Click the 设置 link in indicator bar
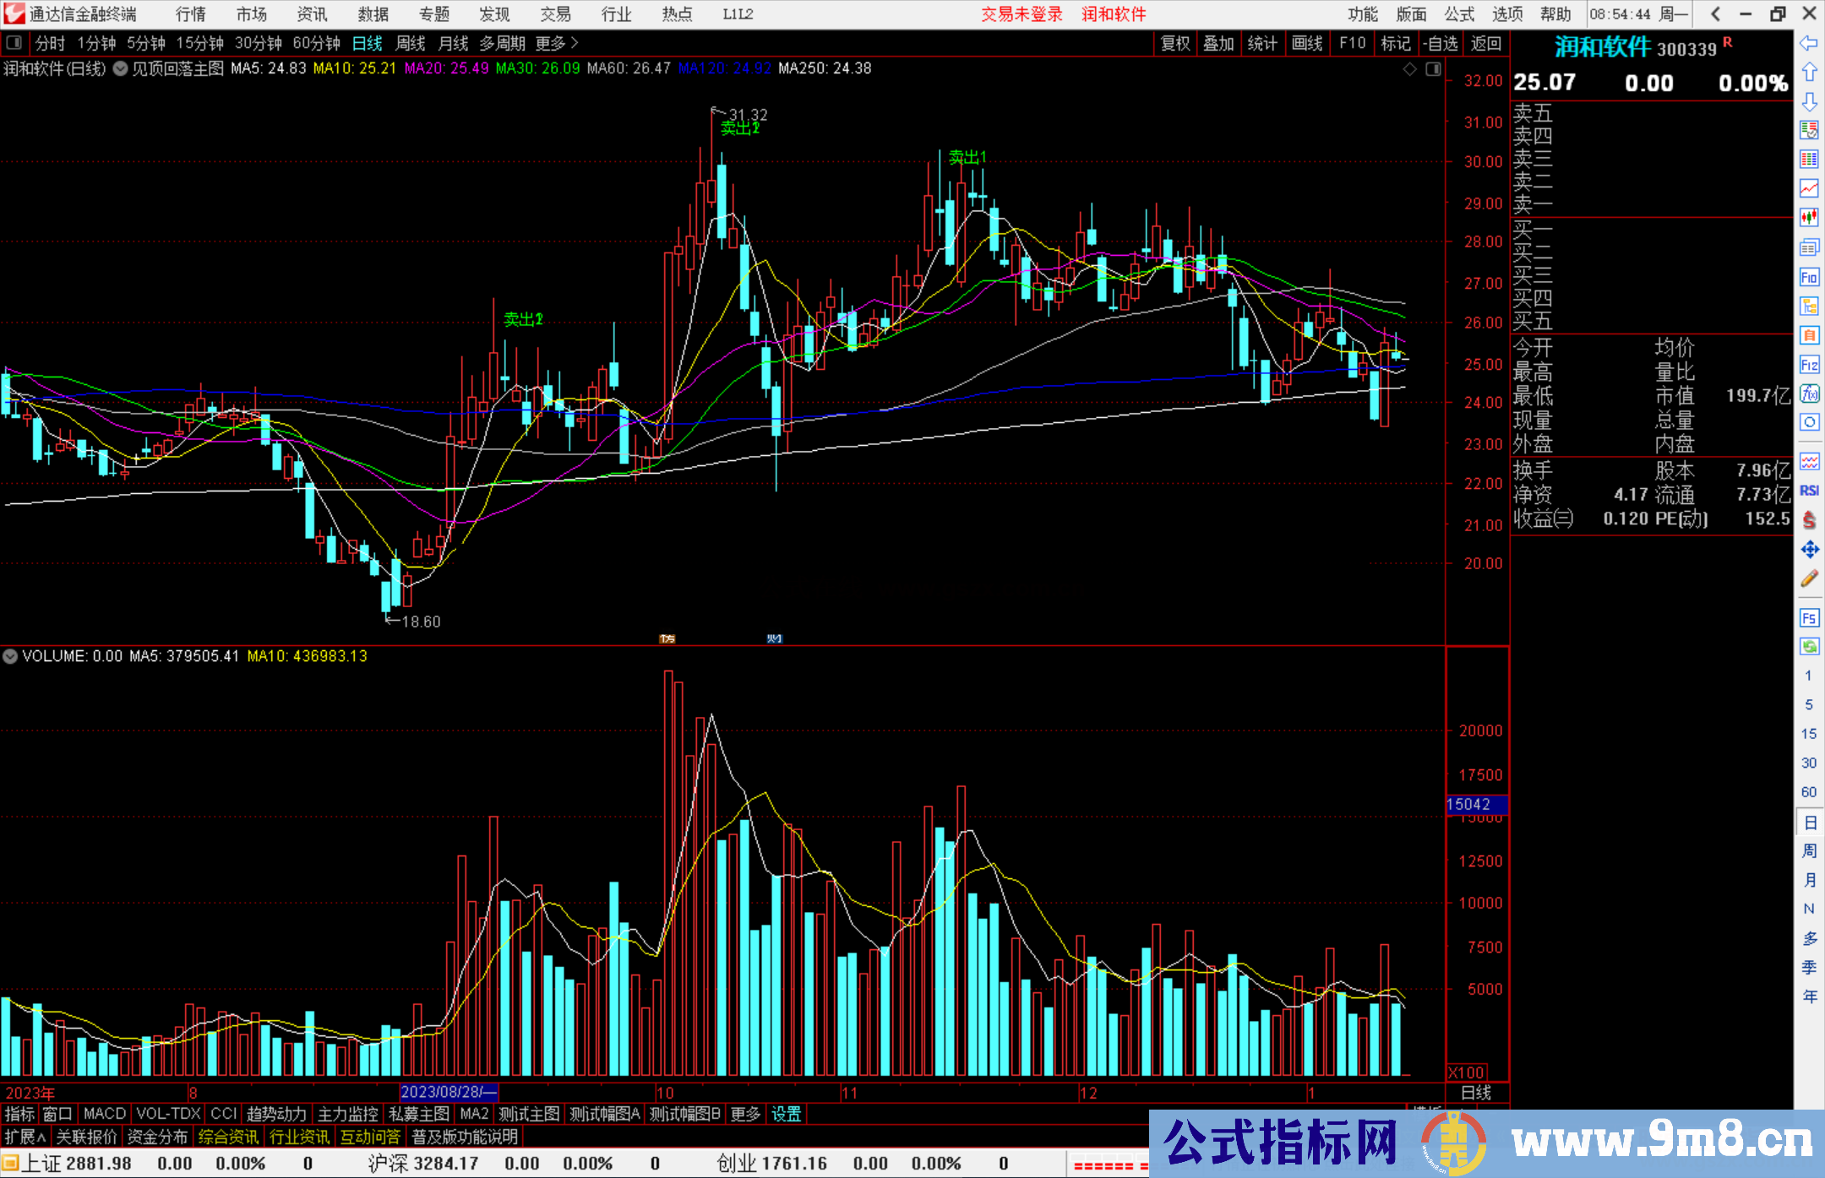This screenshot has height=1178, width=1825. point(786,1114)
